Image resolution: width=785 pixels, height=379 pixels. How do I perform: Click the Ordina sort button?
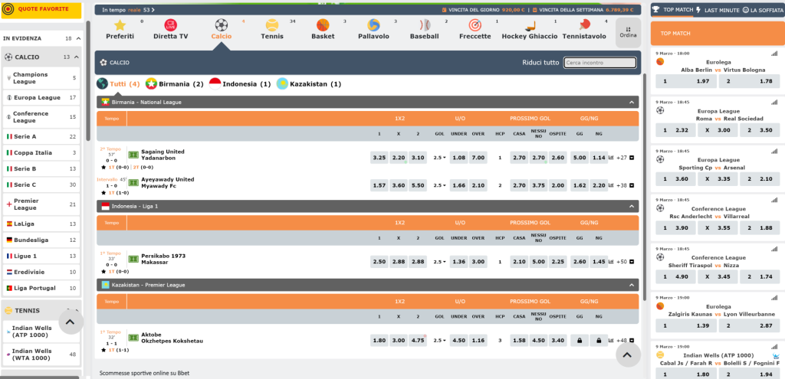(628, 32)
